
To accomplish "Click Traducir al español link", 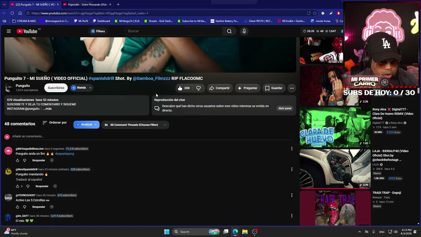I will pos(29,180).
